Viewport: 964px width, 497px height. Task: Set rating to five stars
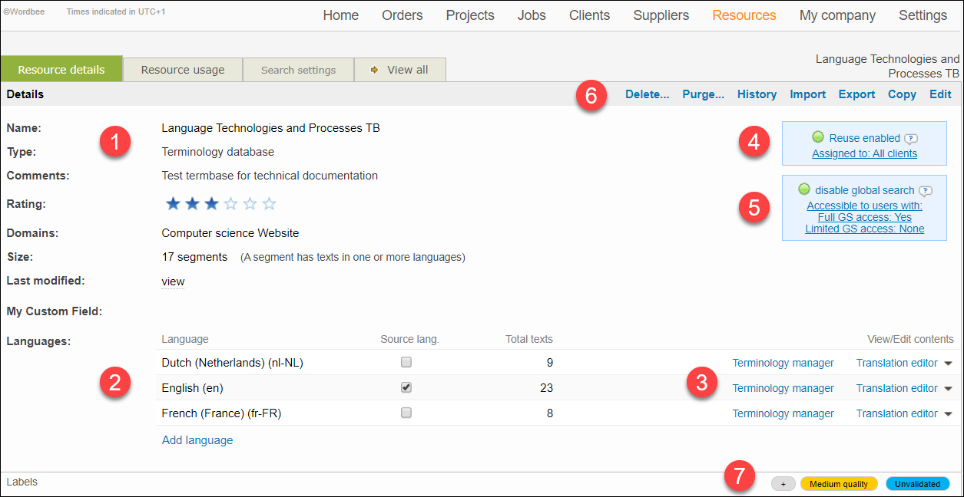point(269,204)
